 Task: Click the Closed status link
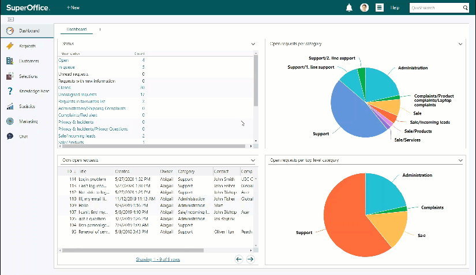(x=65, y=87)
